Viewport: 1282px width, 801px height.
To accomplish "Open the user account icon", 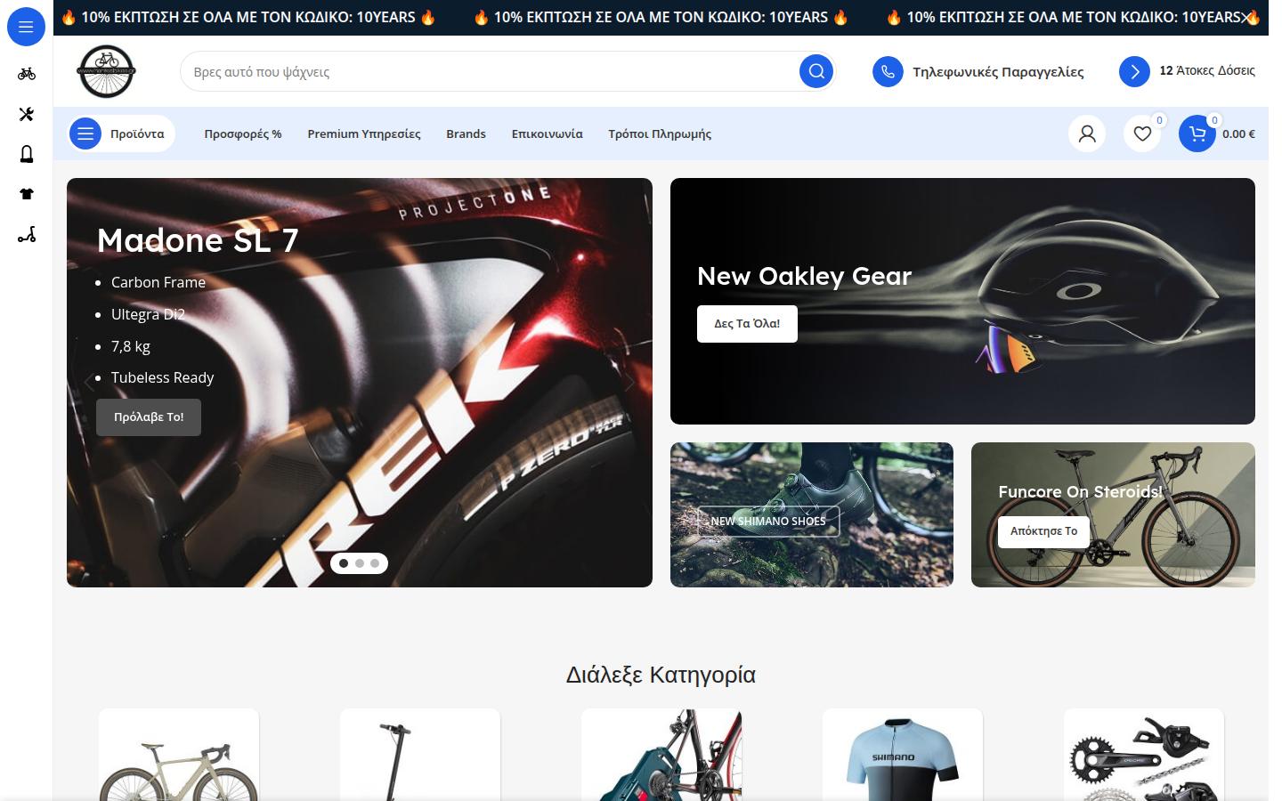I will (x=1087, y=133).
